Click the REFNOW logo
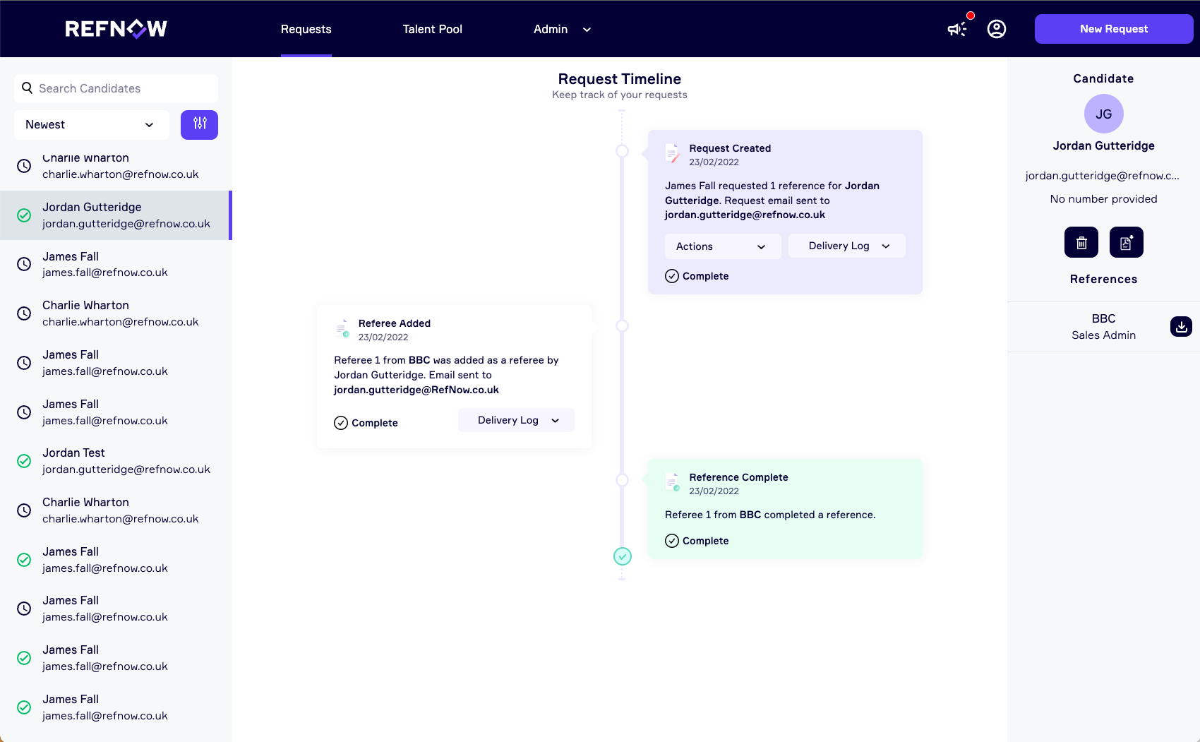The height and width of the screenshot is (742, 1200). coord(116,28)
